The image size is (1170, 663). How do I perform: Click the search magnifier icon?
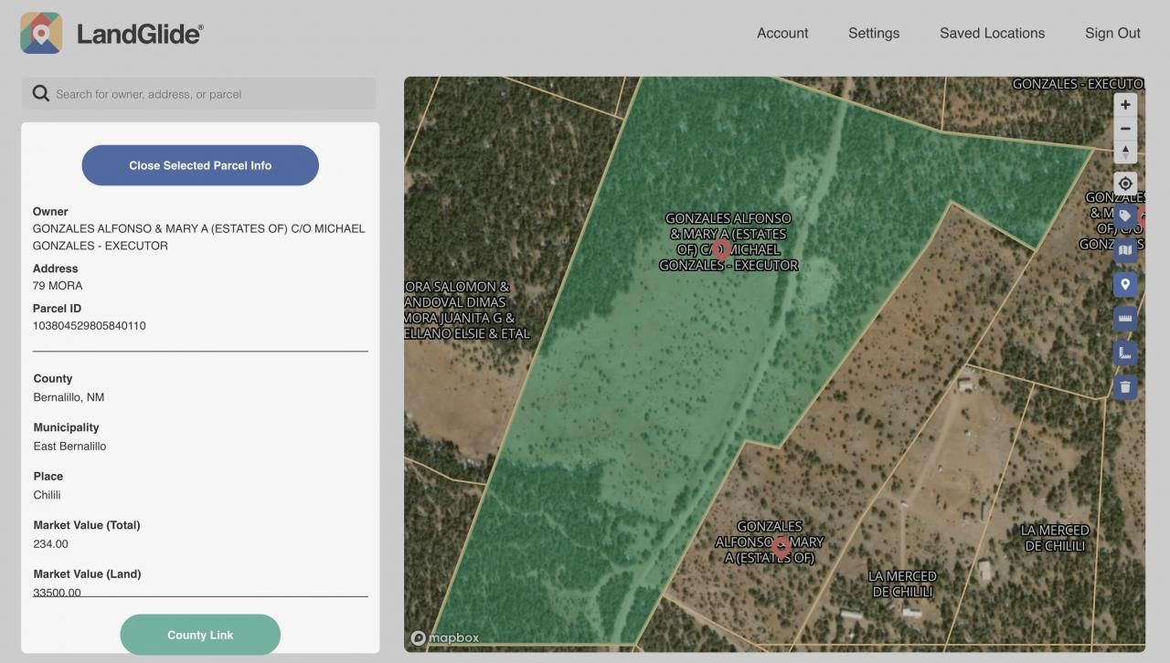(x=40, y=93)
